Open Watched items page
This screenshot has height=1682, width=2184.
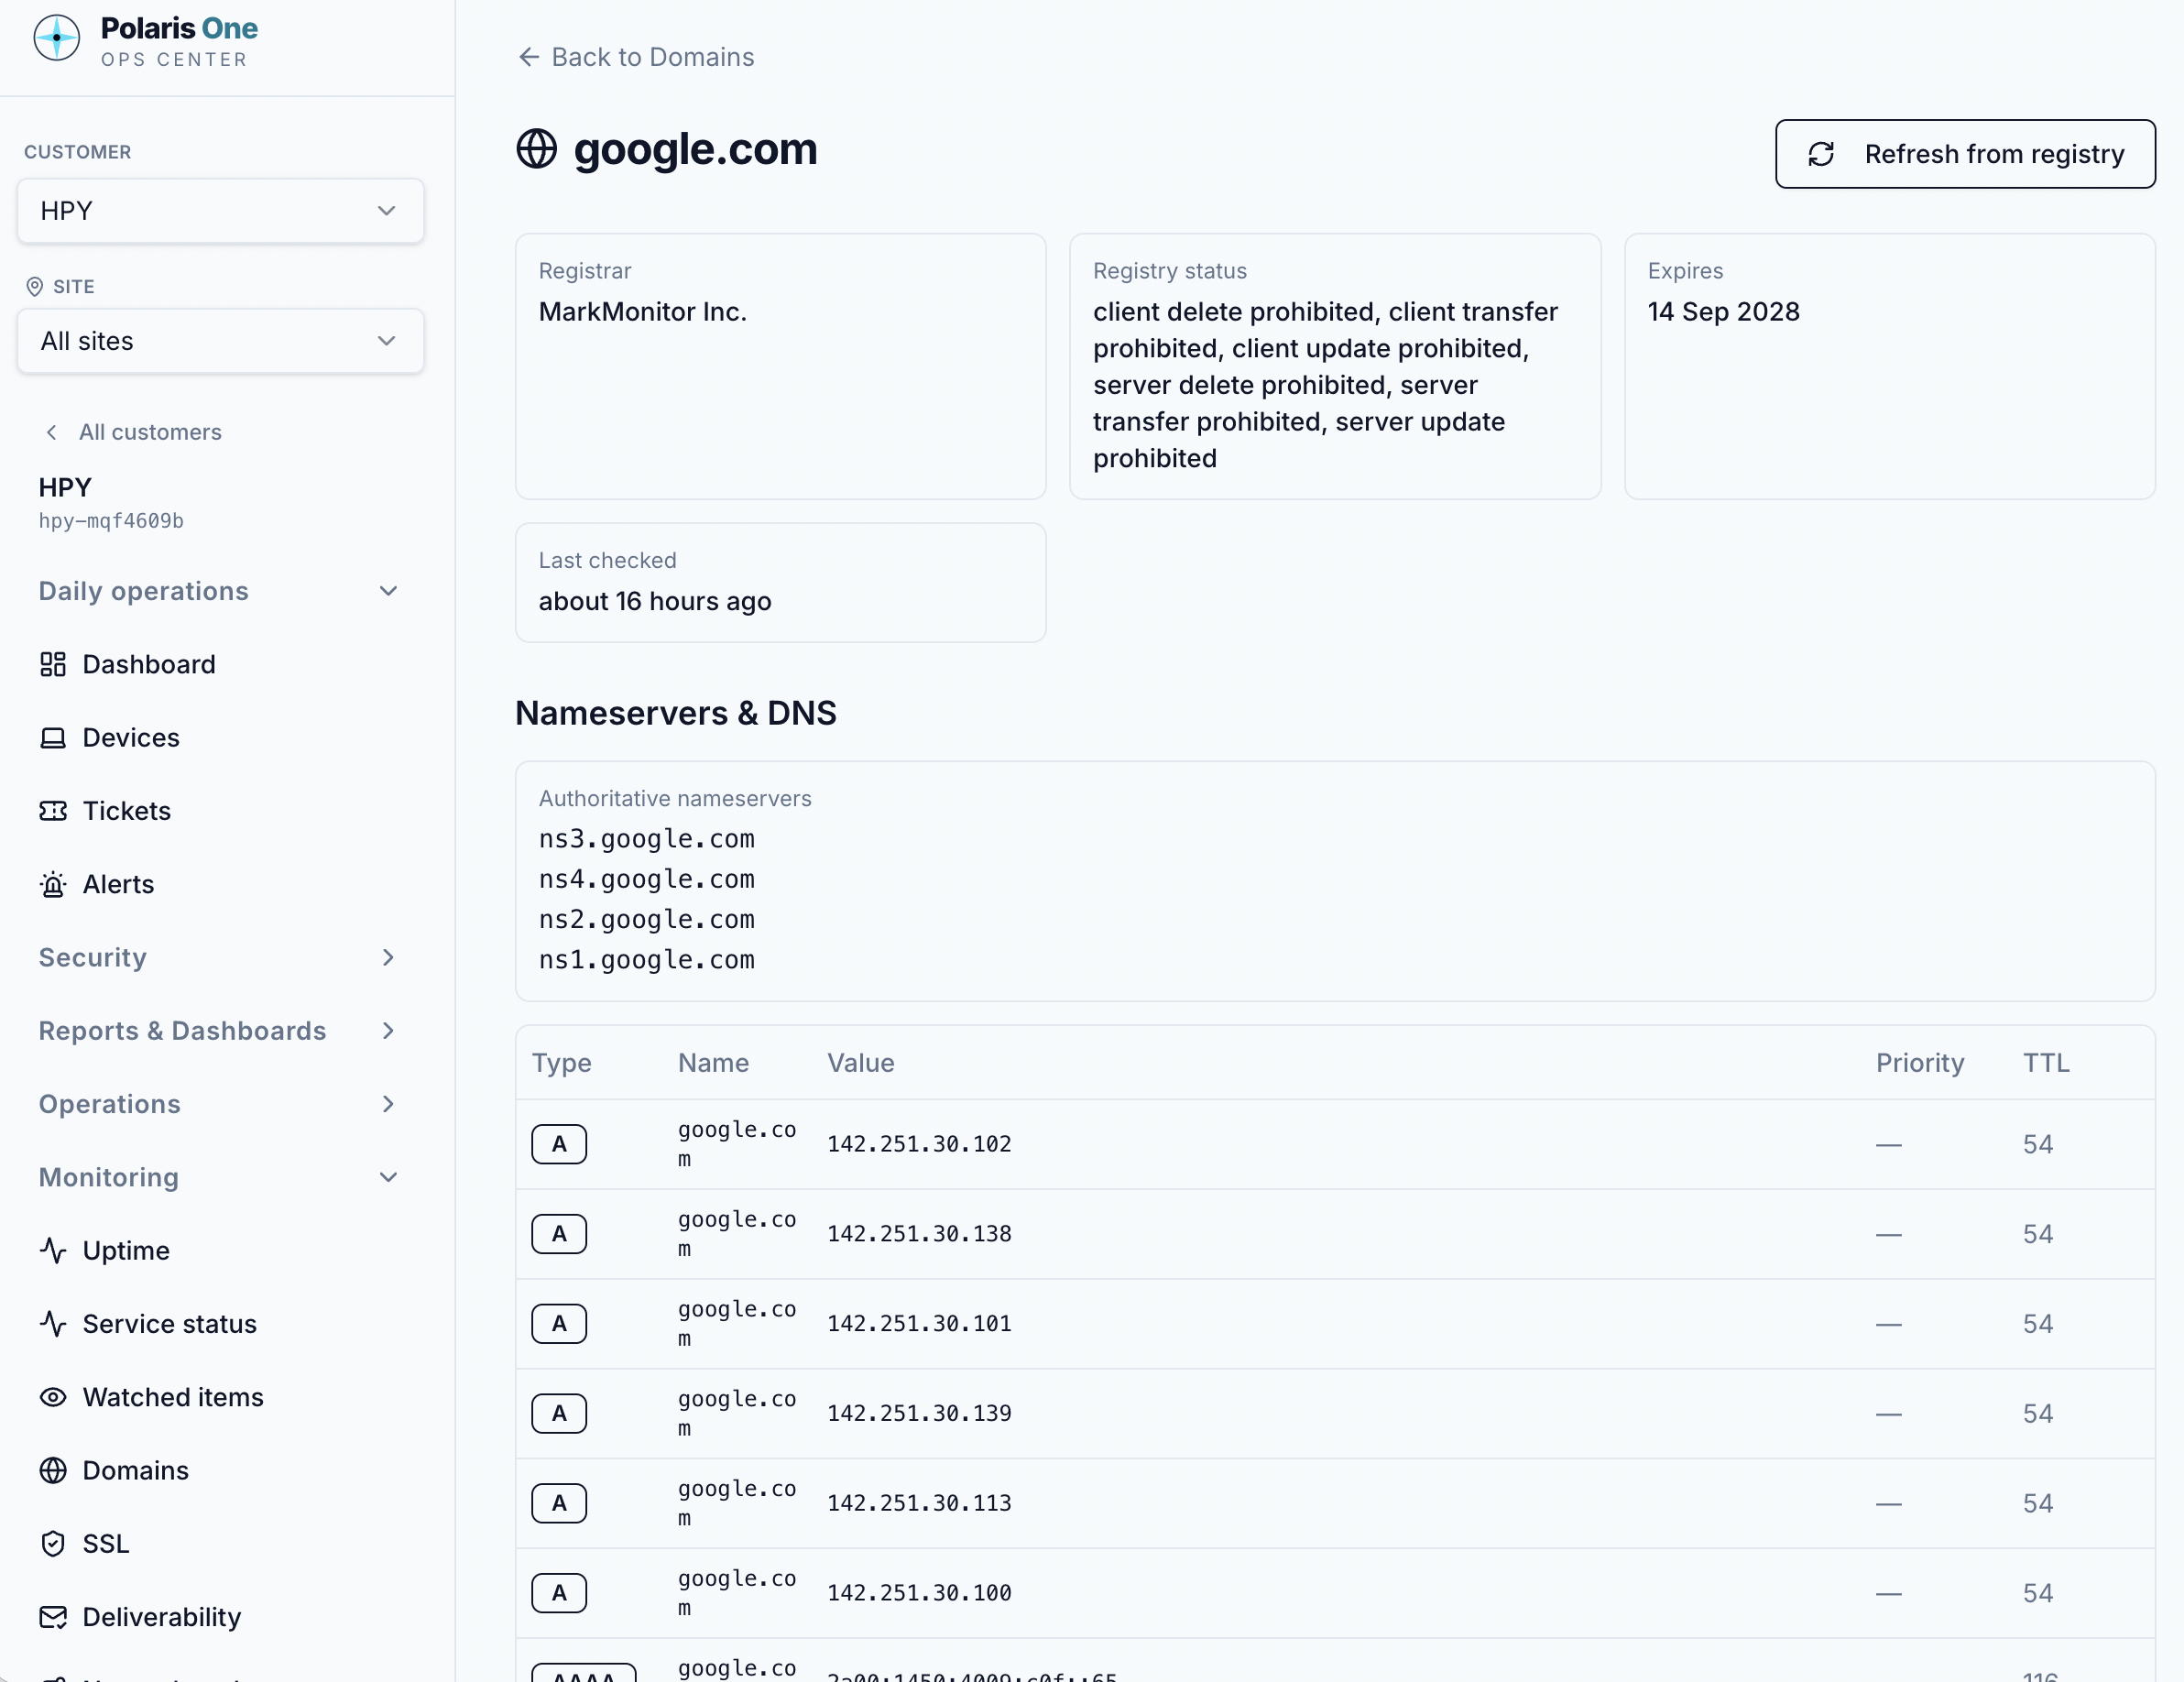click(x=220, y=1397)
